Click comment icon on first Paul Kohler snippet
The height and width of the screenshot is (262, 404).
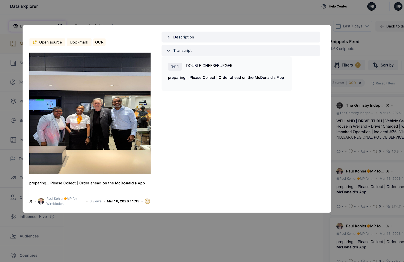coord(363,206)
